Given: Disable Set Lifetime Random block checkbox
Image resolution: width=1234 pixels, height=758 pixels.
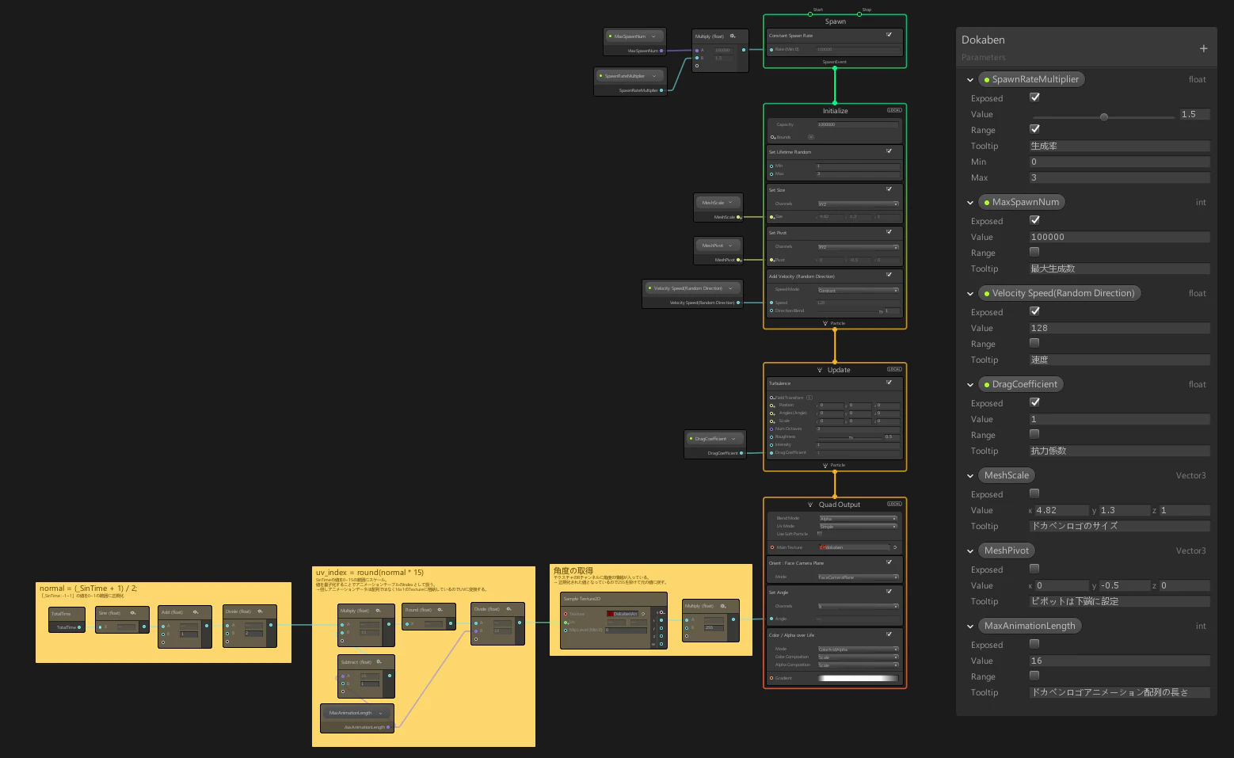Looking at the screenshot, I should (x=889, y=150).
